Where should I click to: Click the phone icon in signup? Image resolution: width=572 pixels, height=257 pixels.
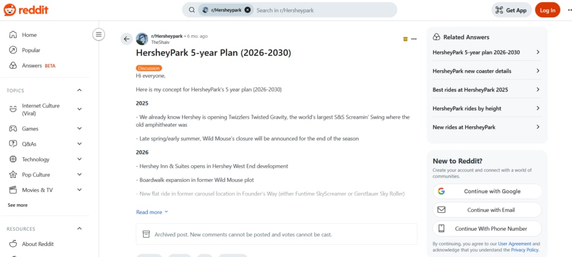(x=441, y=229)
